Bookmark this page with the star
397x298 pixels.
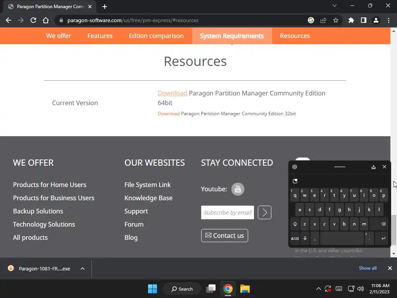[336, 20]
